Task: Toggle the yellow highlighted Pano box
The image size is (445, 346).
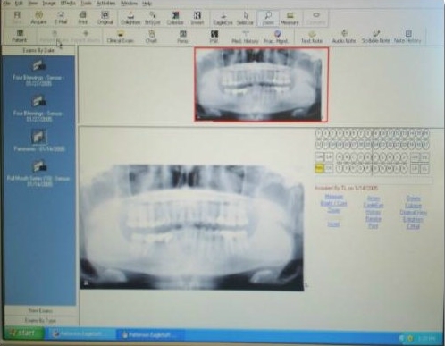Action: pos(319,168)
